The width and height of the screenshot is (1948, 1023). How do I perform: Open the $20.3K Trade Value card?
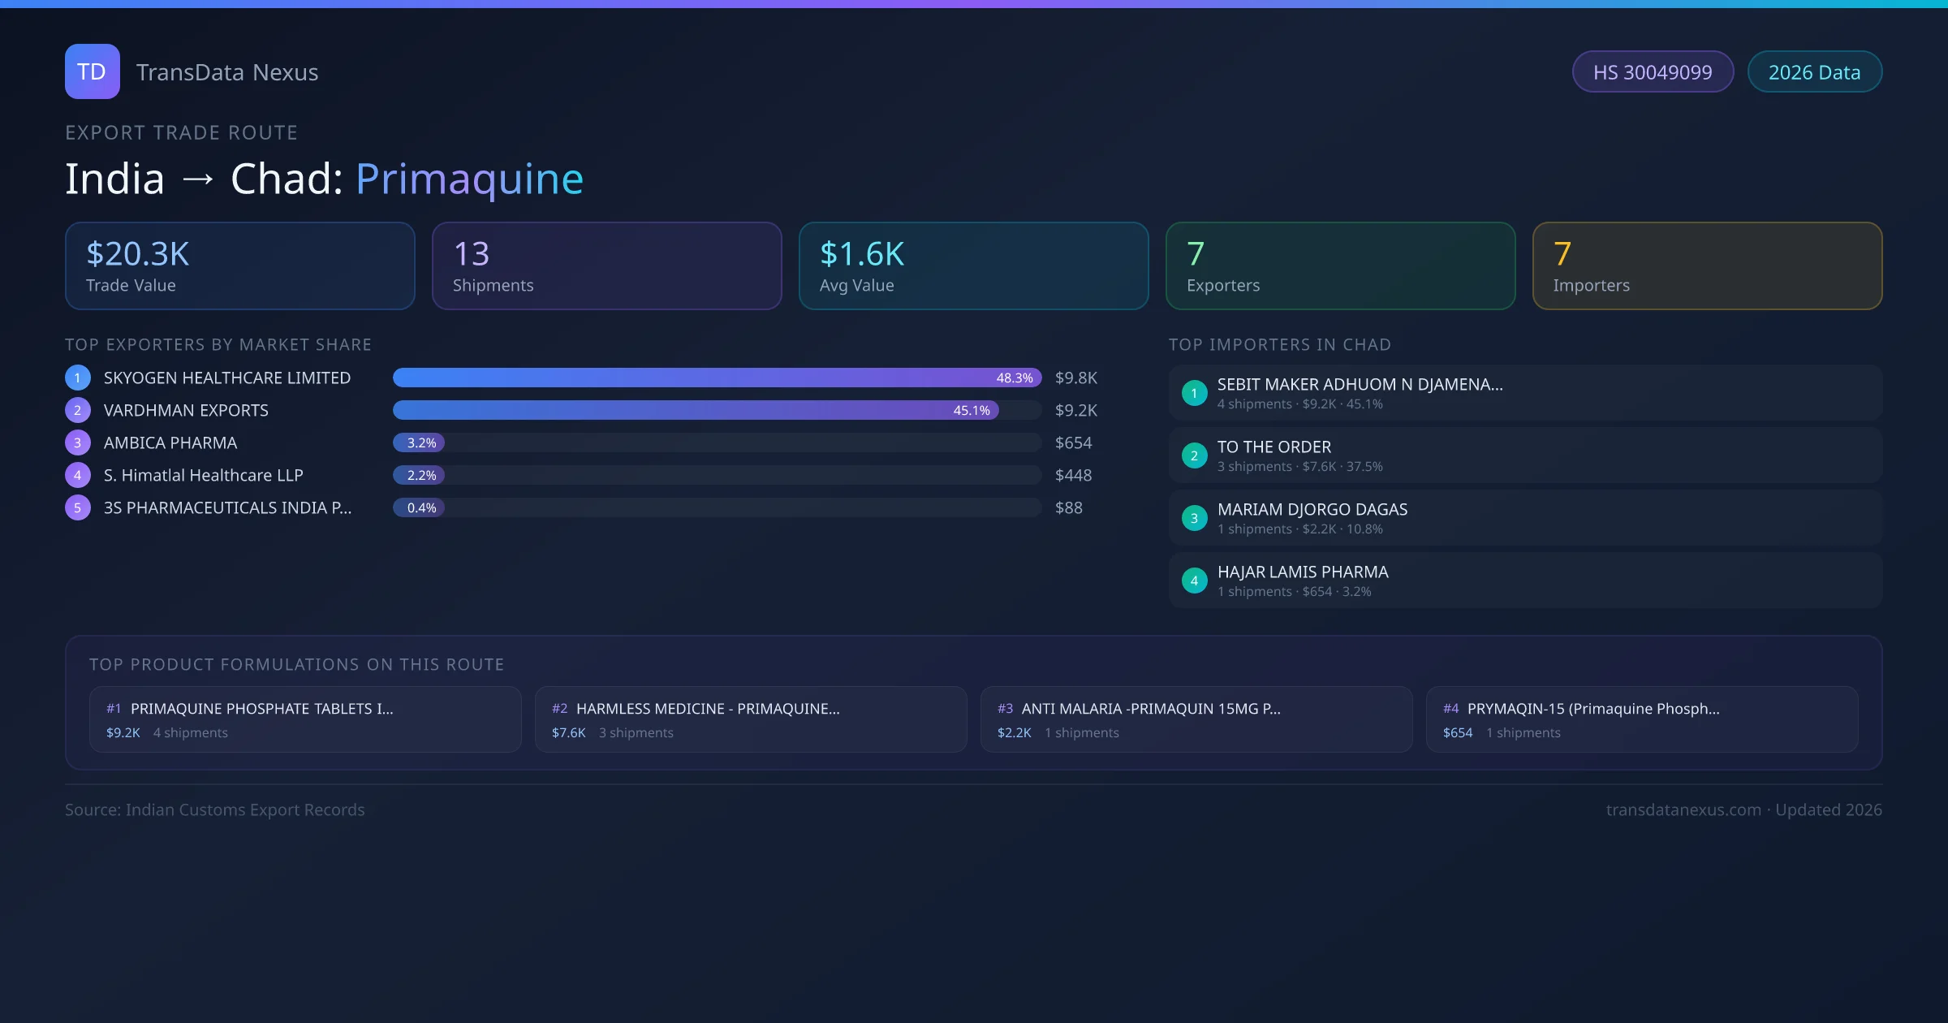tap(239, 265)
